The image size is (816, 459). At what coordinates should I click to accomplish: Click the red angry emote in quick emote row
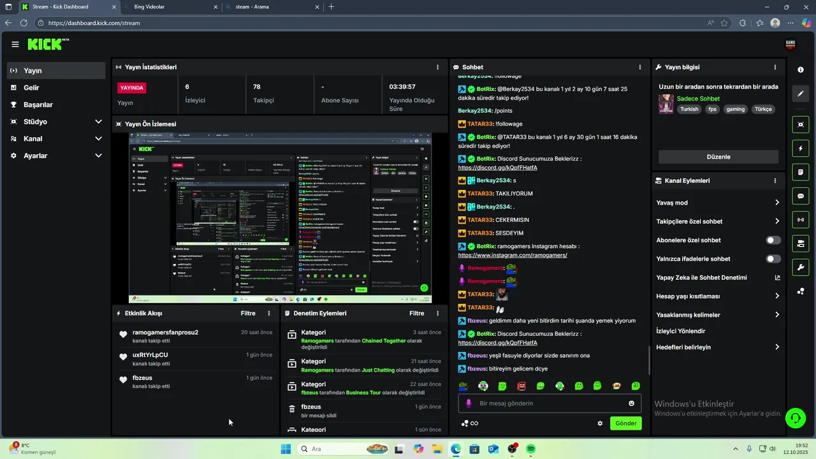521,386
